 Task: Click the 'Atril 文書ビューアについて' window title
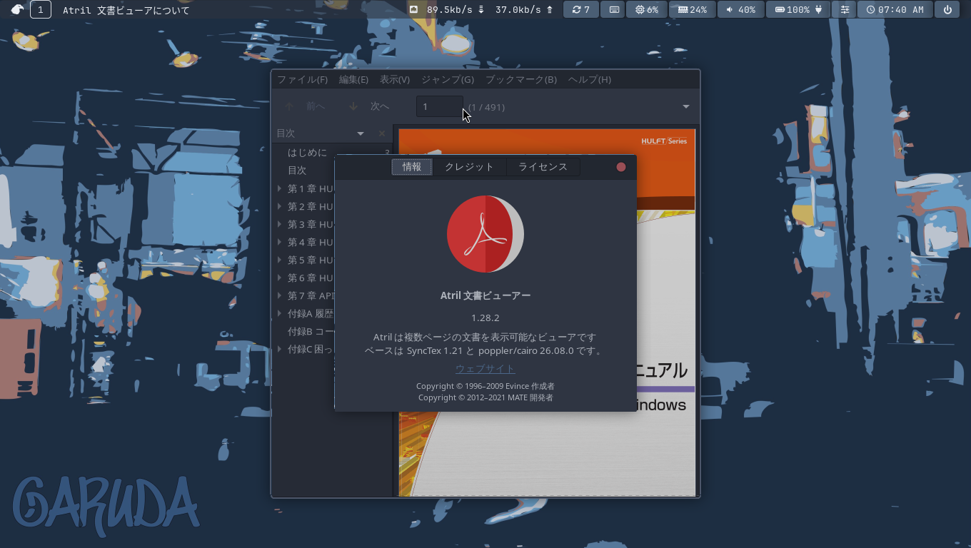pyautogui.click(x=126, y=10)
